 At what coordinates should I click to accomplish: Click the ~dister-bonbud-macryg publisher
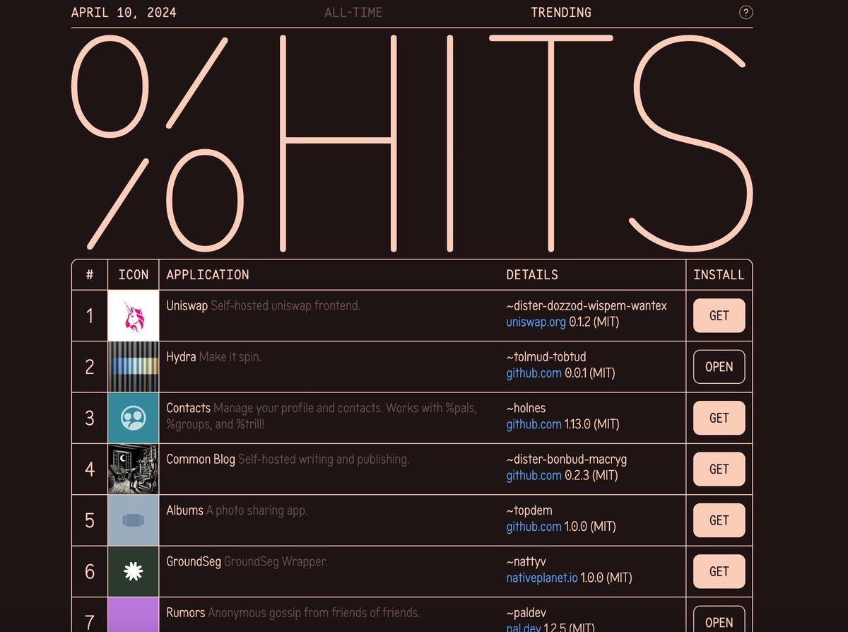pyautogui.click(x=567, y=460)
